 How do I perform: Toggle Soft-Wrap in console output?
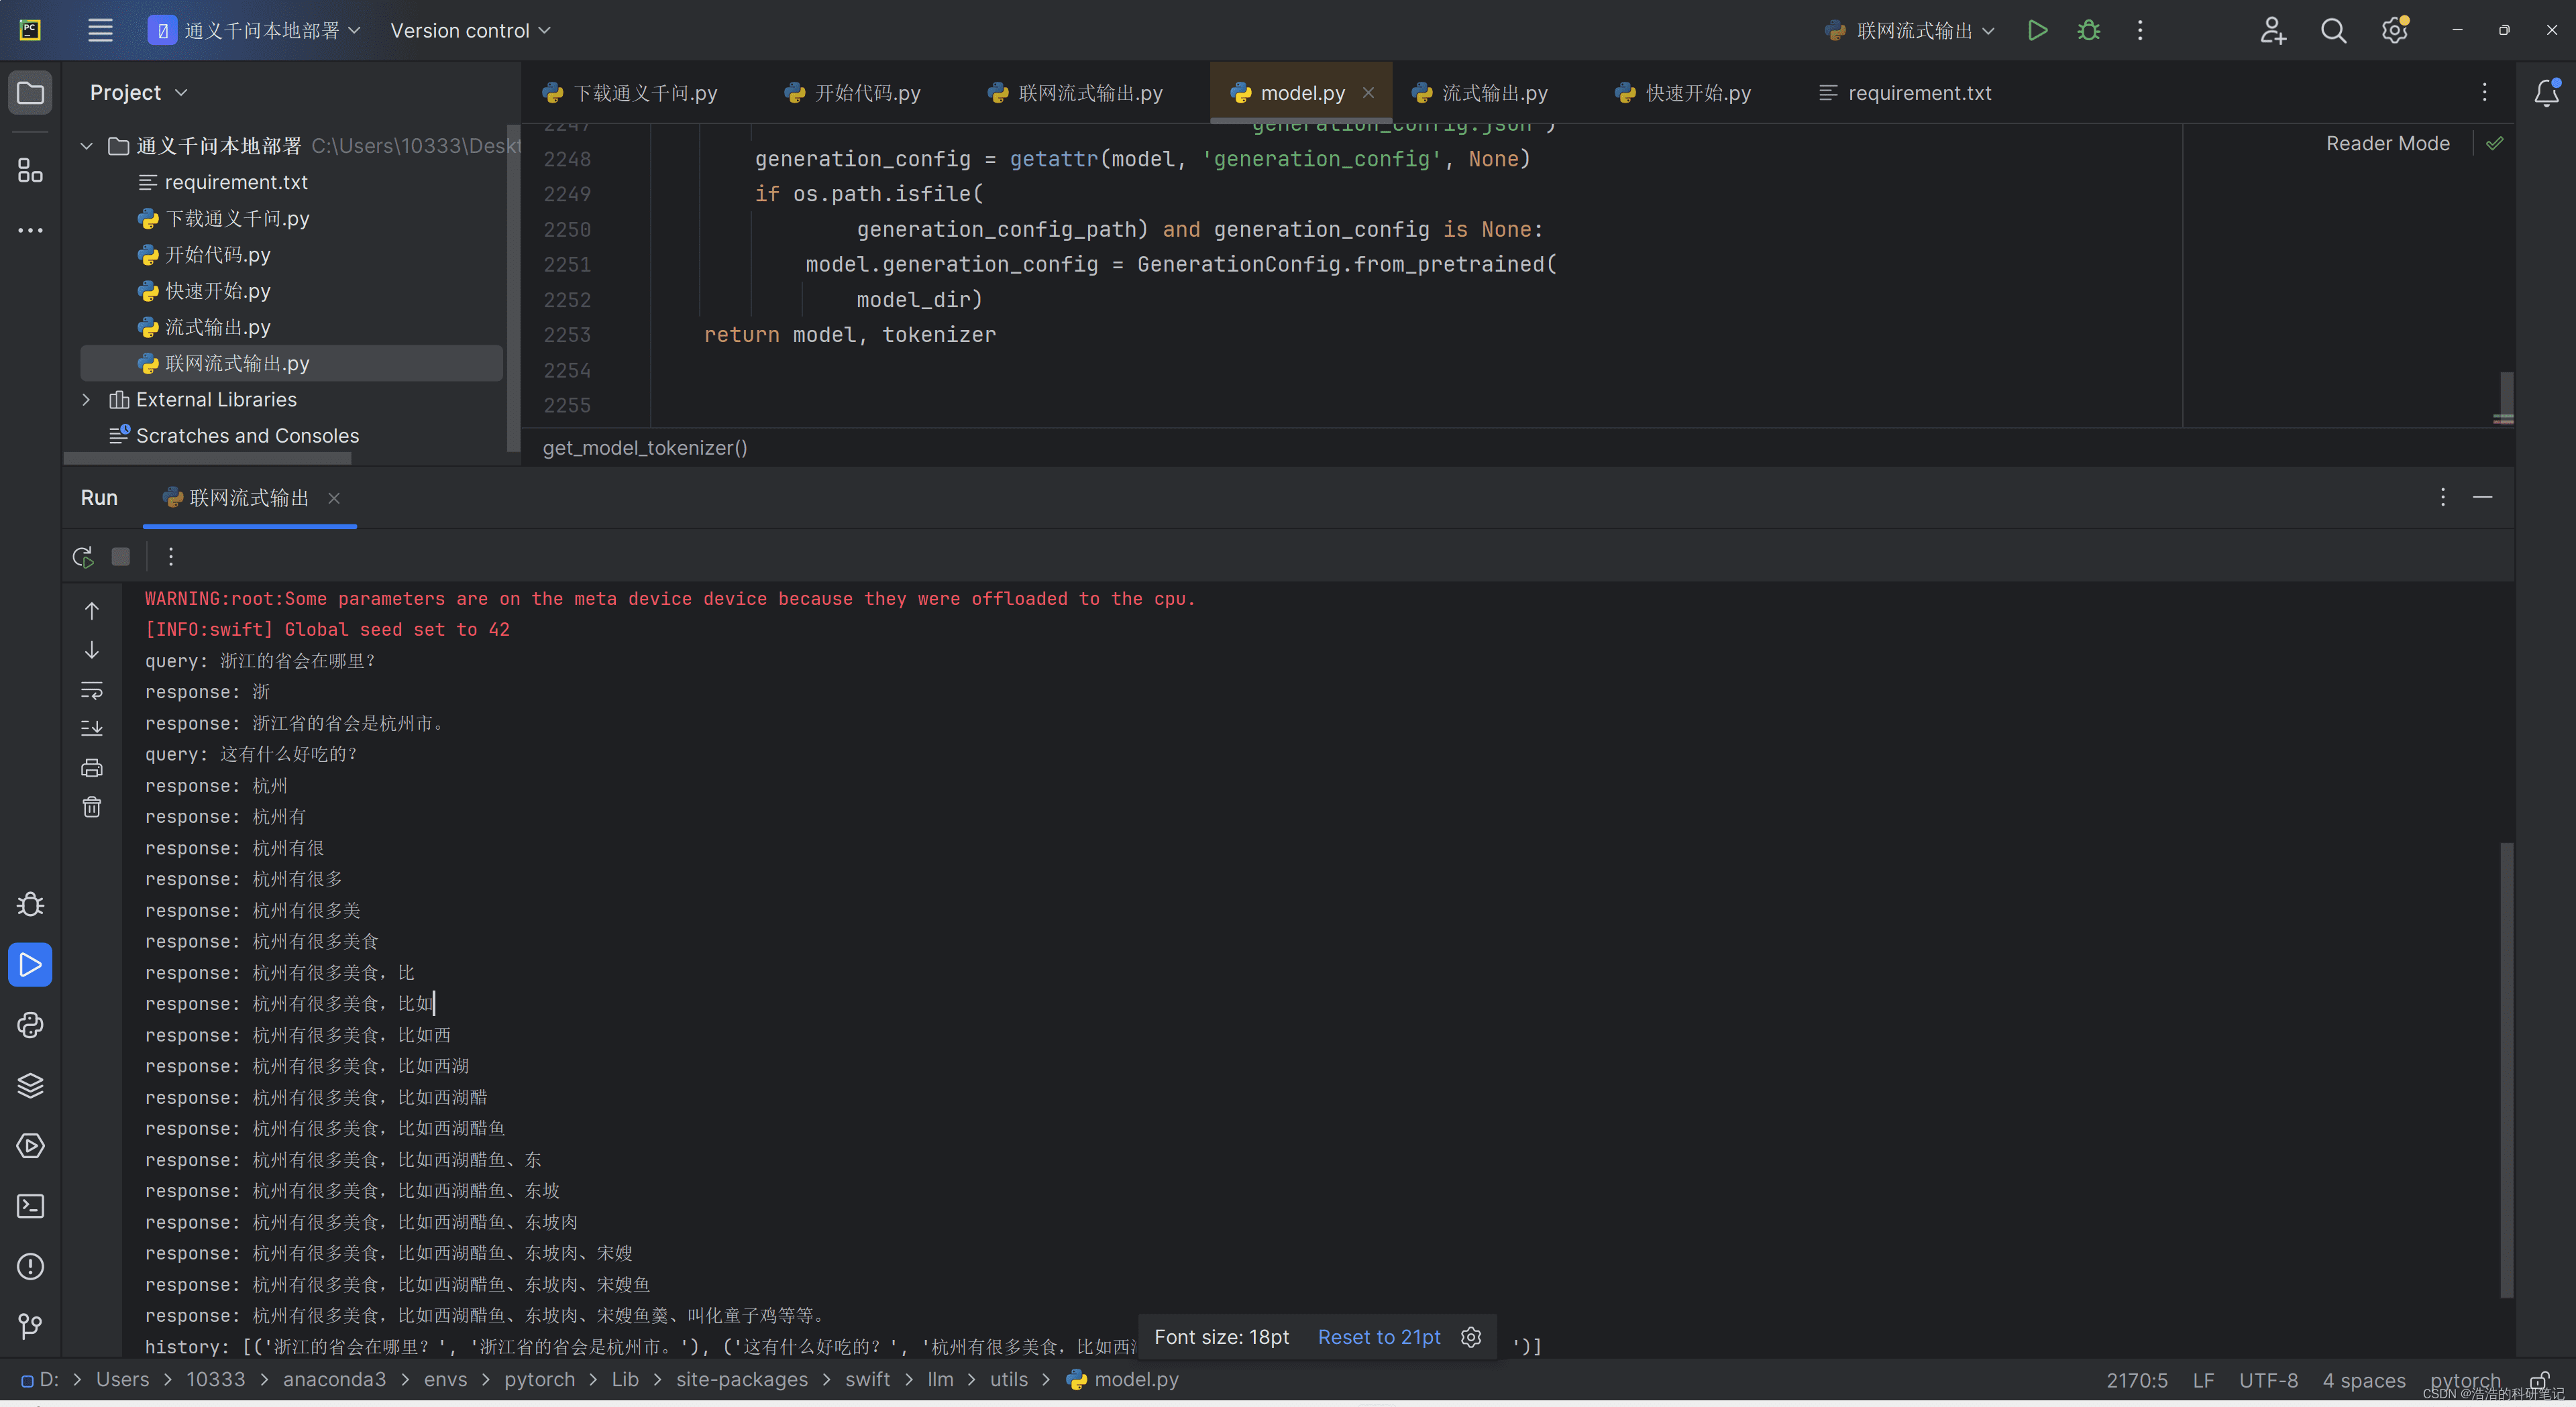click(x=91, y=690)
